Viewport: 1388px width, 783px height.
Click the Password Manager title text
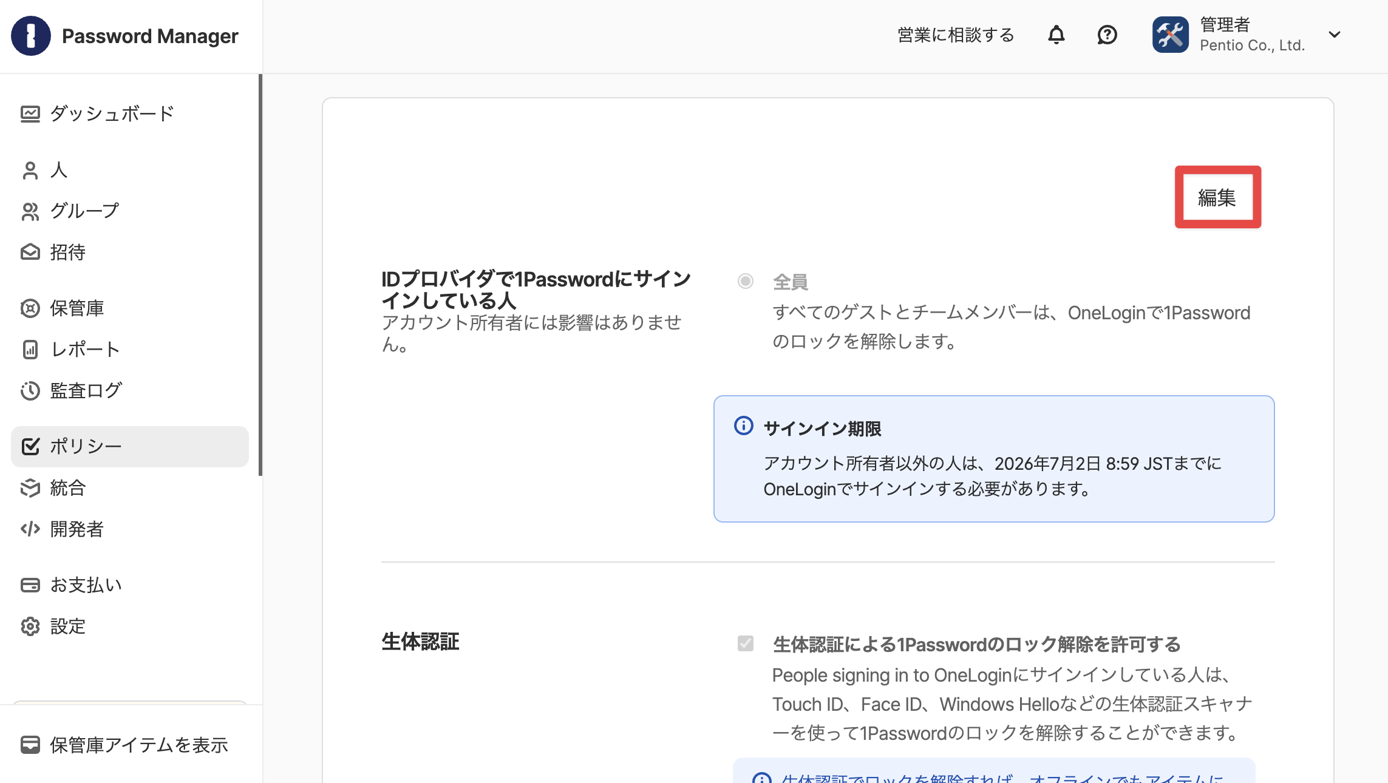150,36
